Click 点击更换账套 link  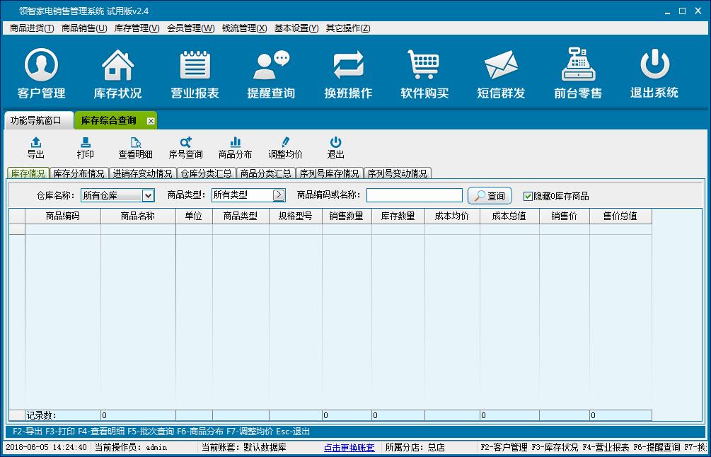tap(349, 448)
